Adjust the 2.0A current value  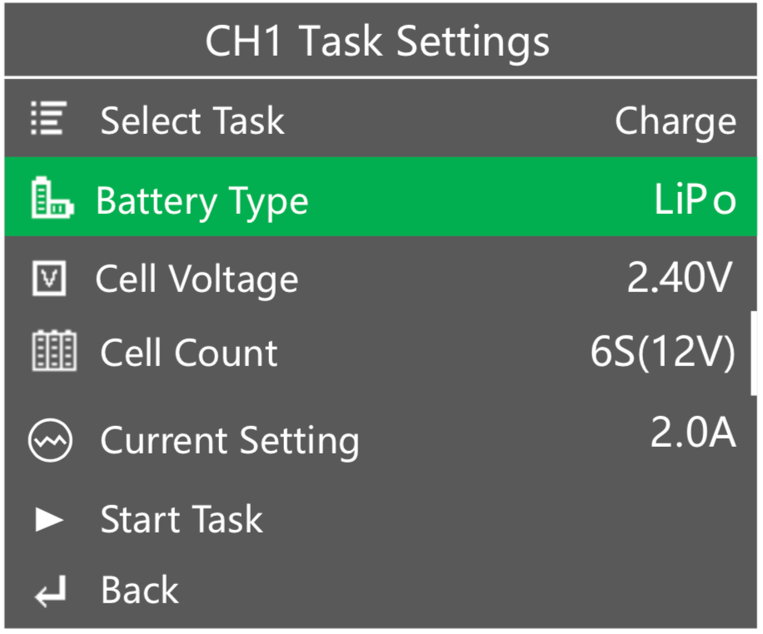(693, 433)
